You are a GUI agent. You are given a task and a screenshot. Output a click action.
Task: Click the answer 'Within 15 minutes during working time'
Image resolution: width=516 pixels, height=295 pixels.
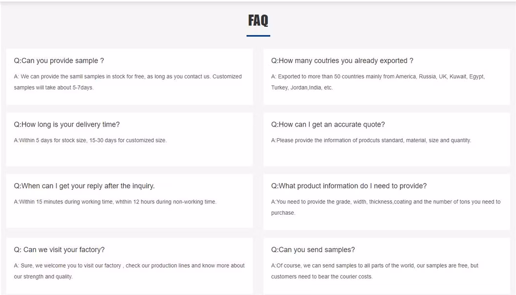point(115,202)
